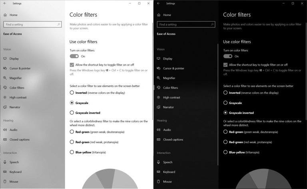Viewport: 307px width, 189px height.
Task: Click Find a setting field in light window
Action: pos(32,24)
